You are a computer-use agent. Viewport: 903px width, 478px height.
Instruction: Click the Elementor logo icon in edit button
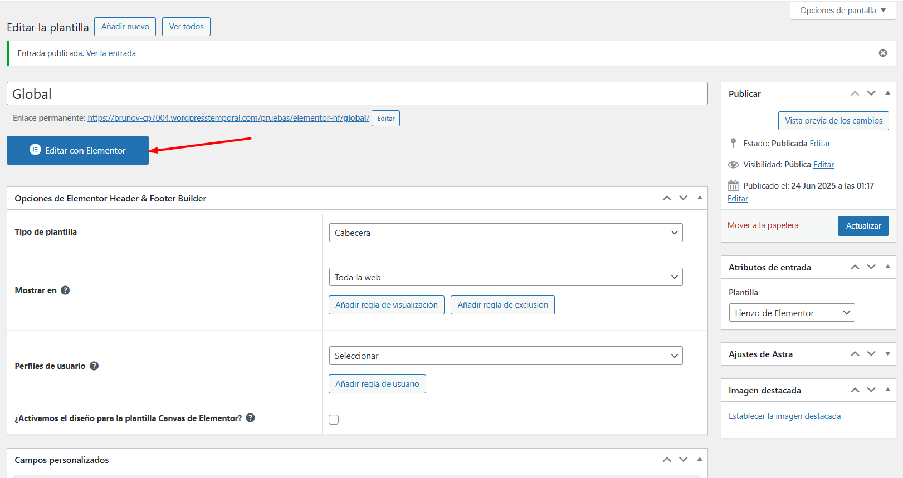tap(35, 150)
